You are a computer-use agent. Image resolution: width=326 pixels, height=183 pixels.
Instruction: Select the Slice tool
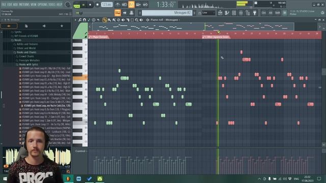(128, 20)
